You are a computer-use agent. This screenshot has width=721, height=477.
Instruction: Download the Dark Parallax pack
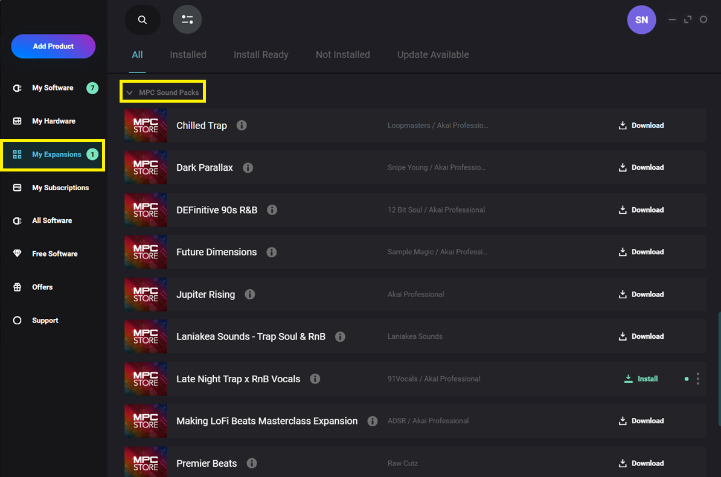(x=641, y=167)
